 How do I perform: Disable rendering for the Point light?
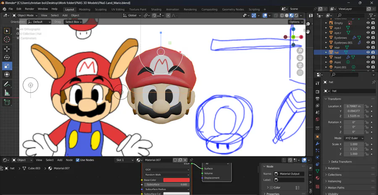point(373,62)
